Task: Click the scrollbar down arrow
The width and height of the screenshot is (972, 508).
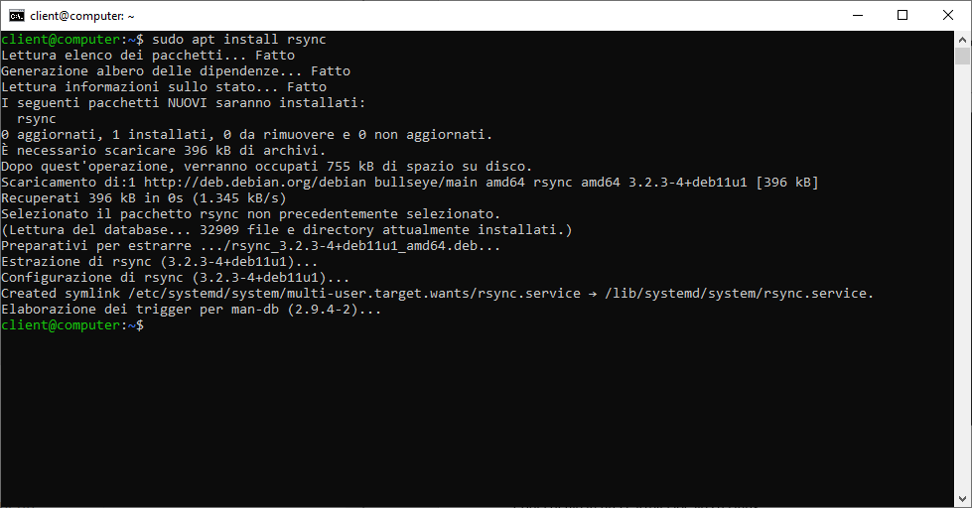Action: coord(962,498)
